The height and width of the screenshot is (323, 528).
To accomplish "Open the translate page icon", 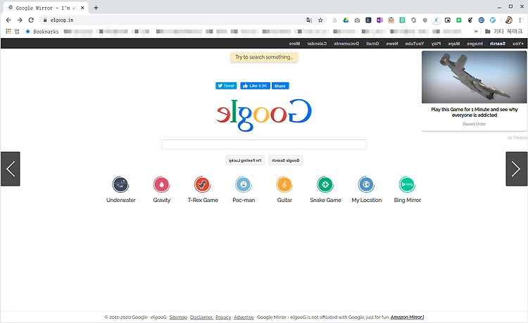I will point(309,20).
